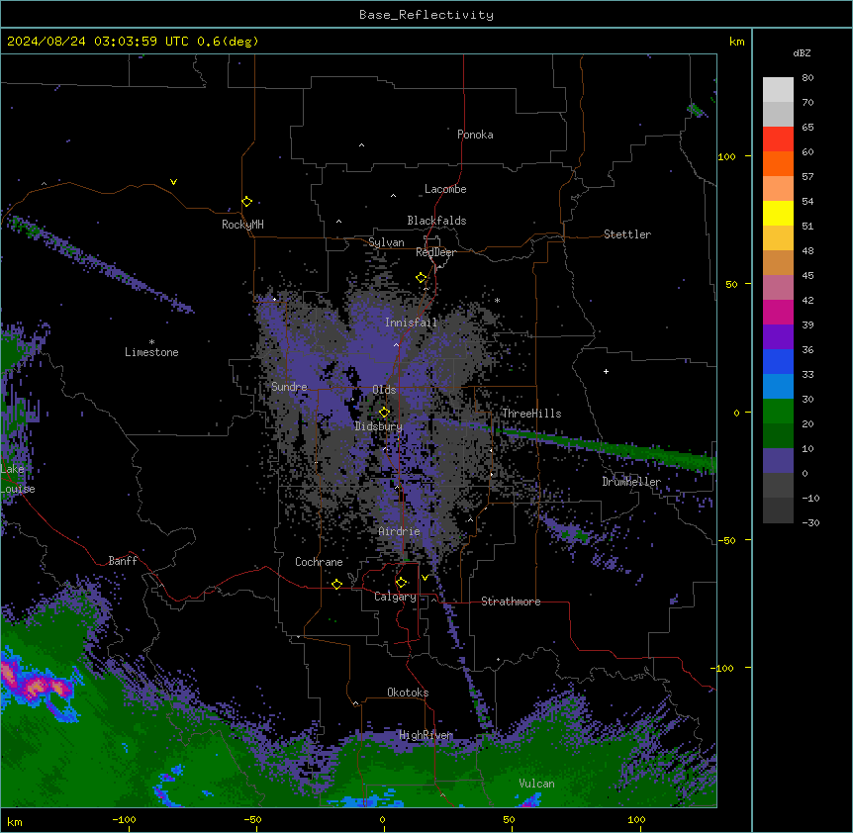Image resolution: width=853 pixels, height=833 pixels.
Task: Click the asterisk marker northeast of Innisfail
Action: point(497,300)
